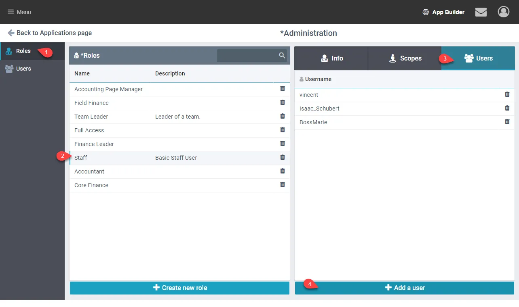The width and height of the screenshot is (519, 307).
Task: Remove Isaac_Schubert from Staff role
Action: point(507,108)
